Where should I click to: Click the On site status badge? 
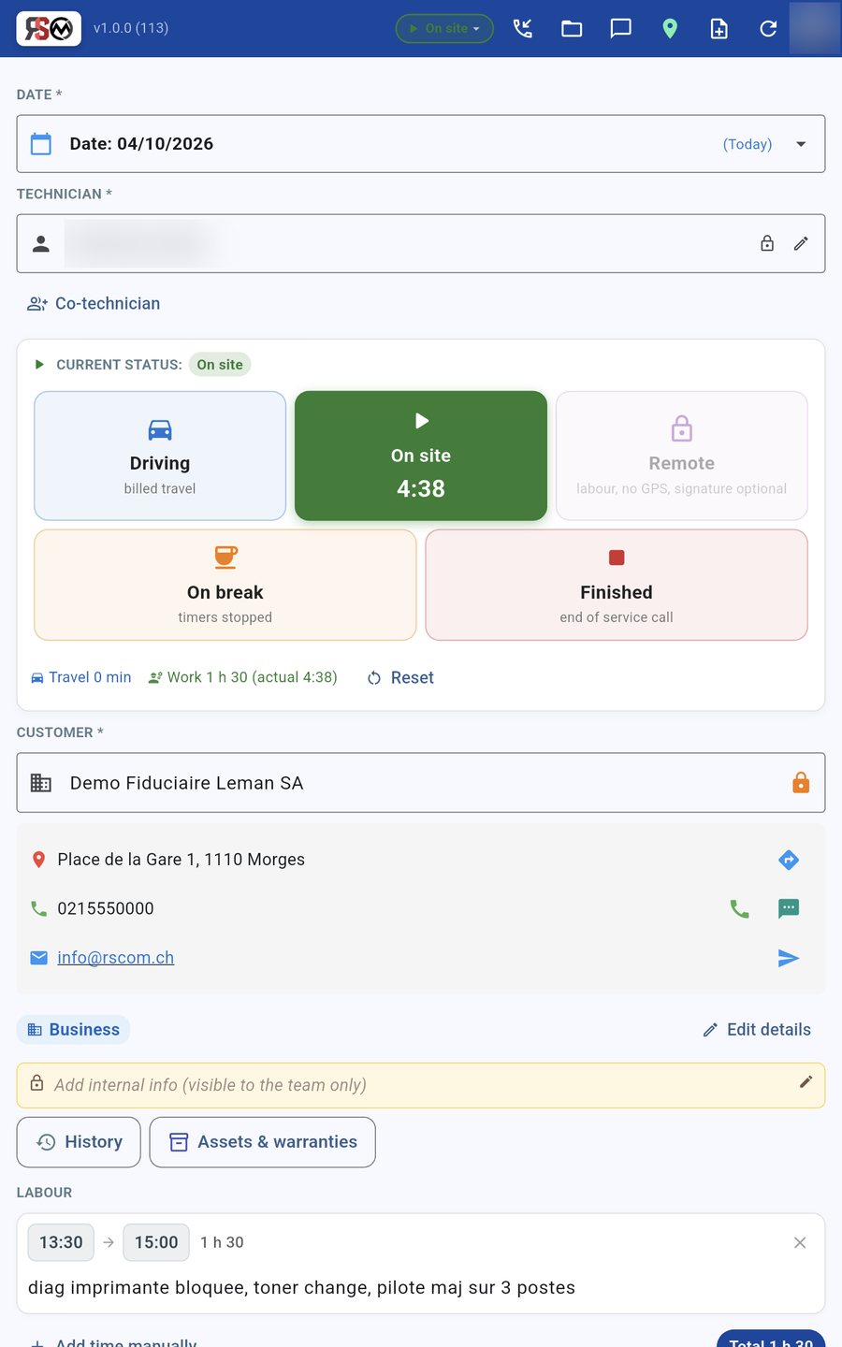click(x=220, y=365)
